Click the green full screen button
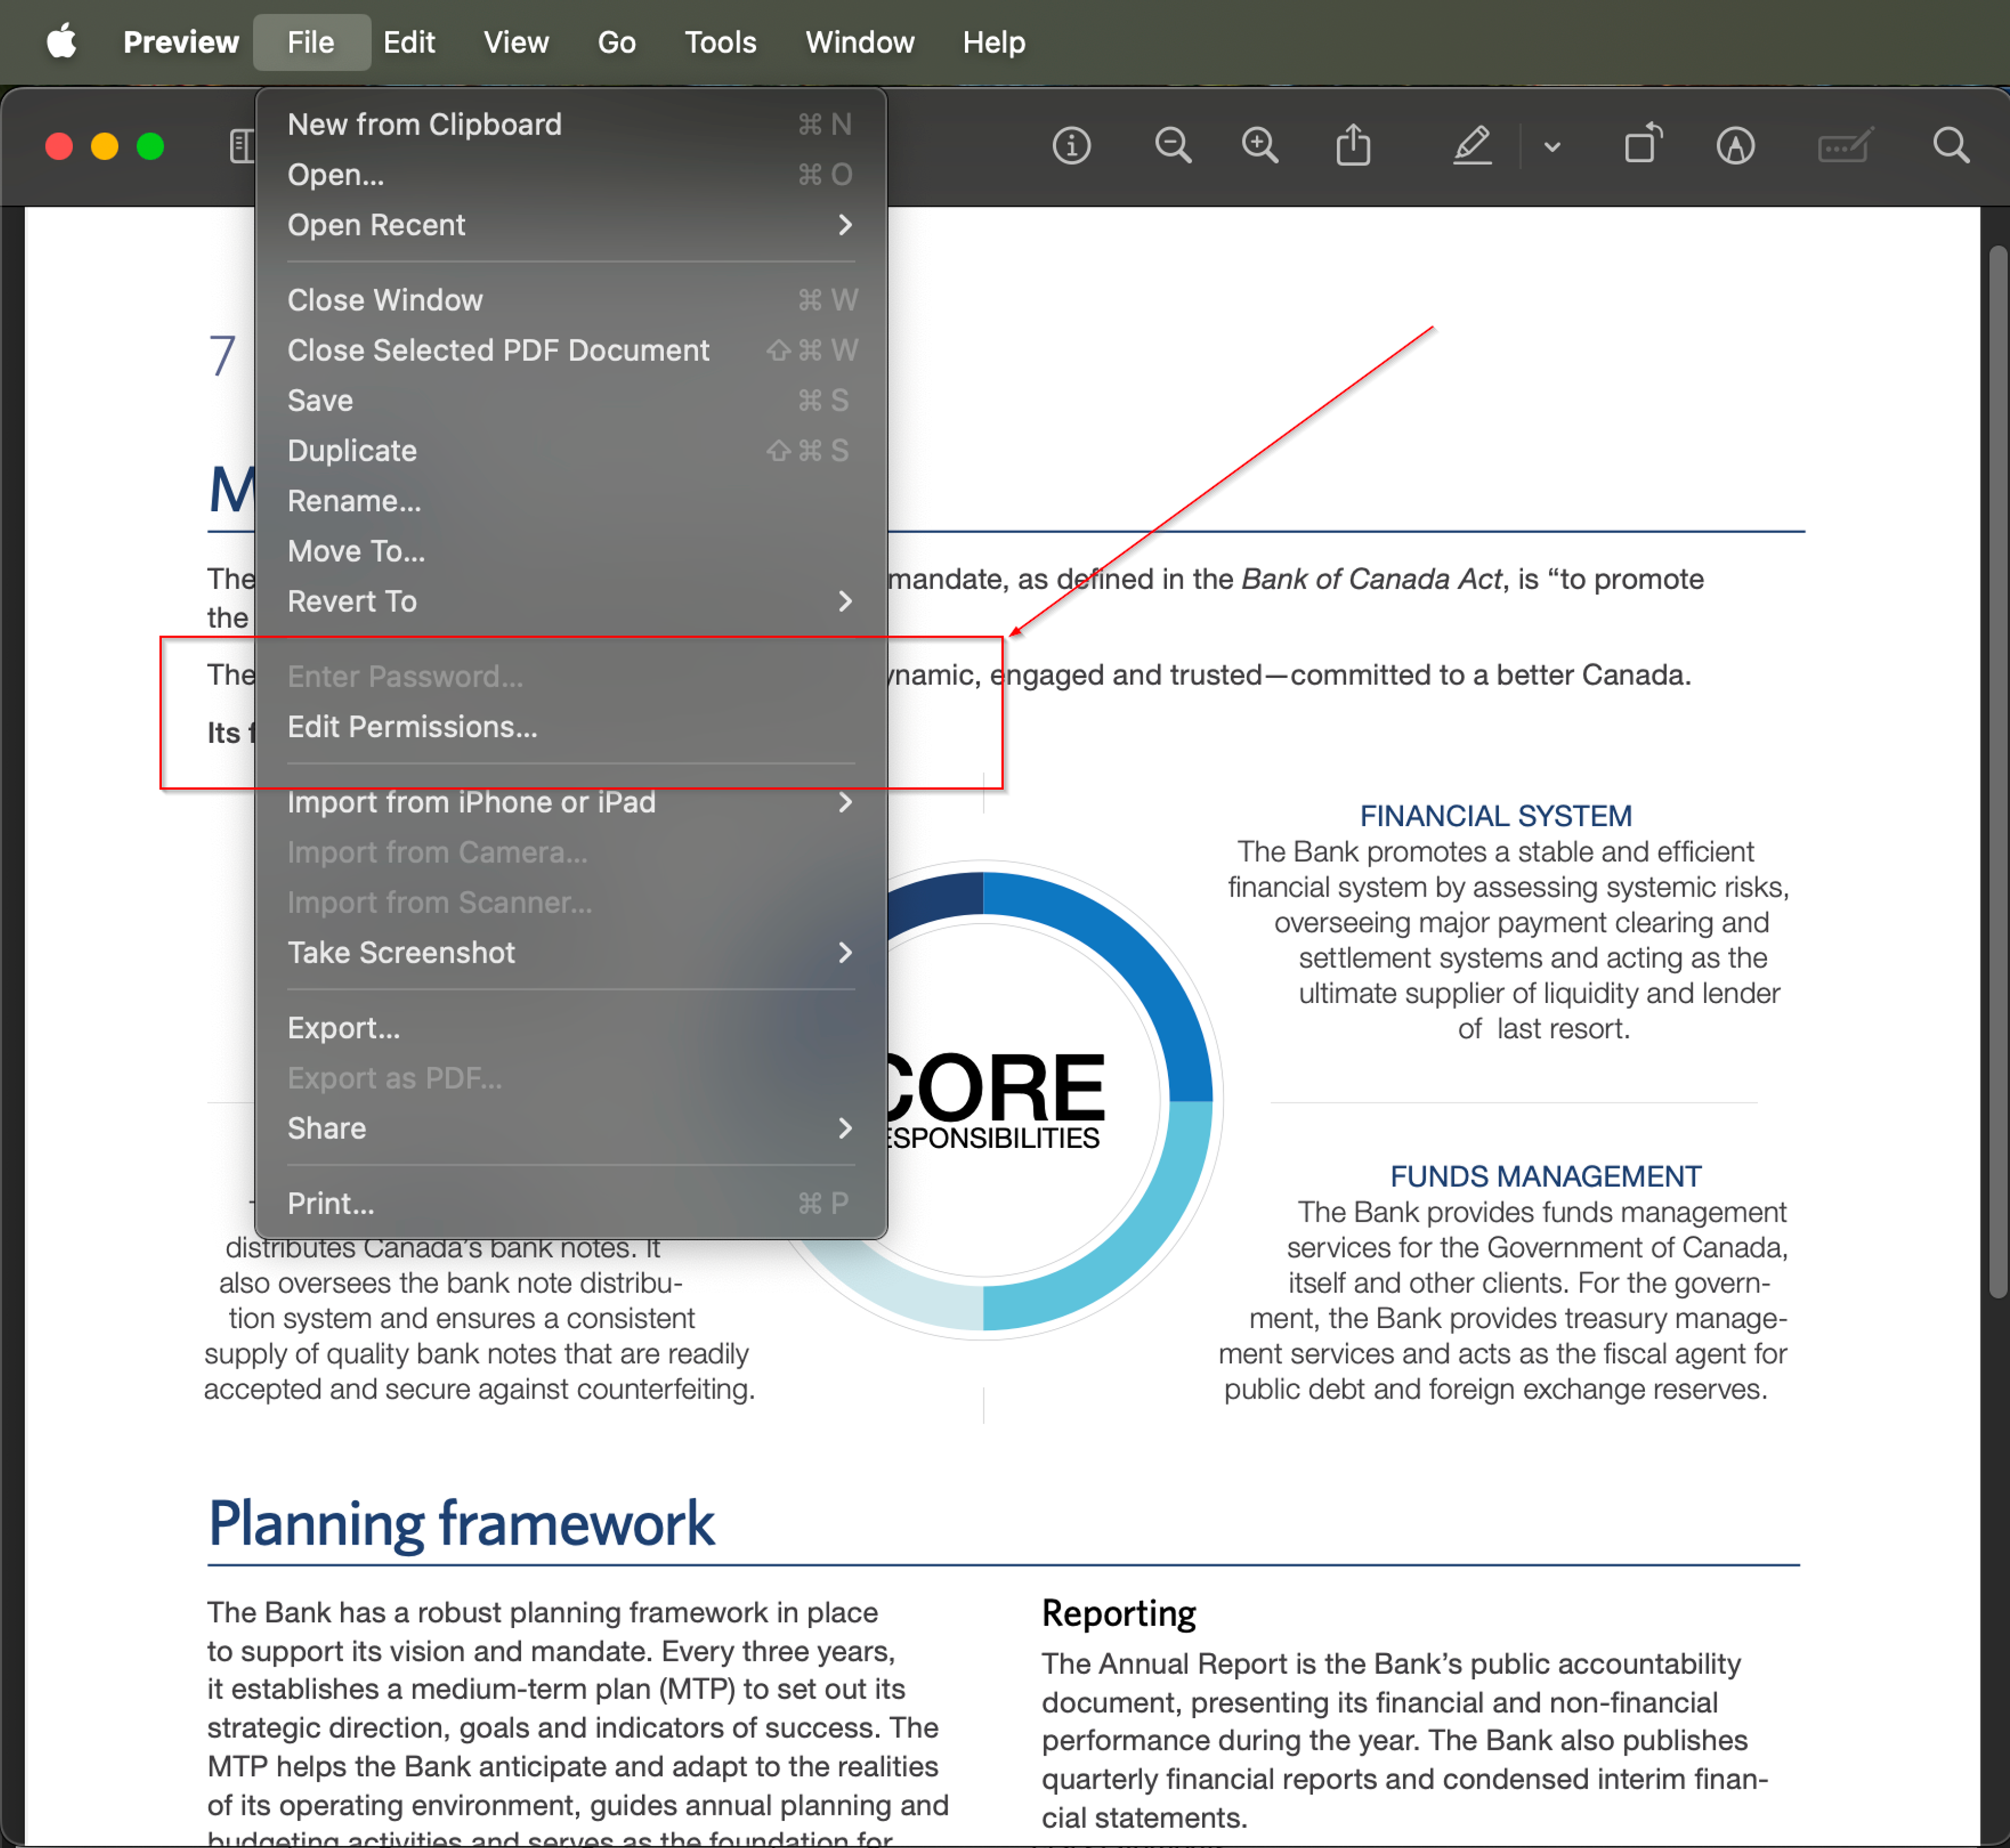2010x1848 pixels. pyautogui.click(x=151, y=146)
